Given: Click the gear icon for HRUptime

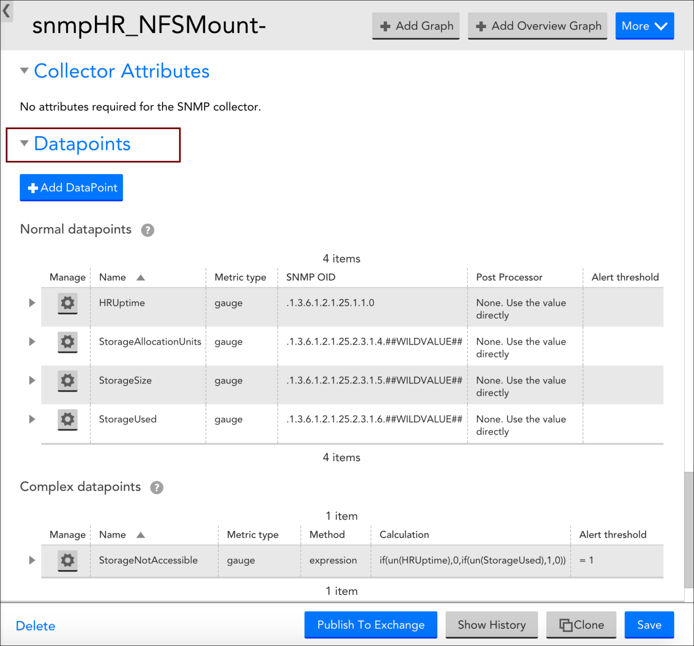Looking at the screenshot, I should [67, 303].
